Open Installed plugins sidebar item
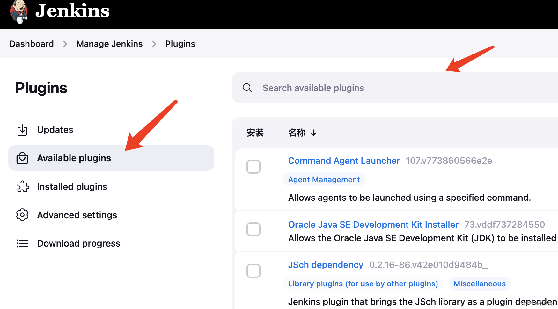The image size is (558, 309). tap(111, 187)
